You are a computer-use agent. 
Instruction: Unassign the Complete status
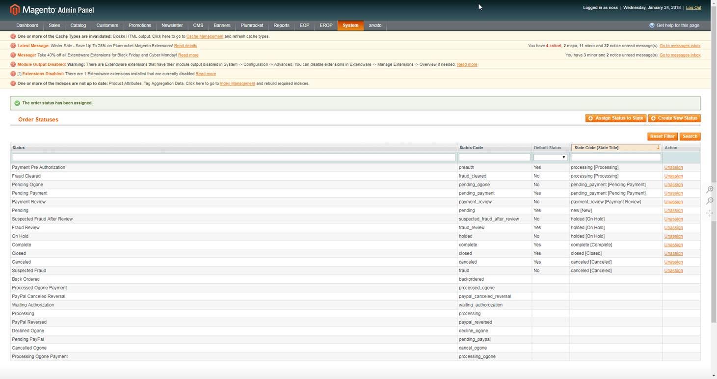click(673, 244)
